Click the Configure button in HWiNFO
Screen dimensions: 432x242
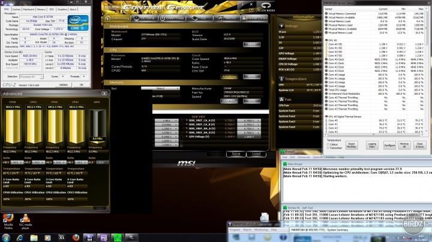pos(389,145)
